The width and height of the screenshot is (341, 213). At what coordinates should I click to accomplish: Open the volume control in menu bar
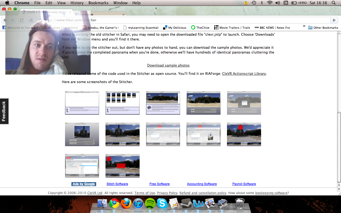[x=278, y=3]
